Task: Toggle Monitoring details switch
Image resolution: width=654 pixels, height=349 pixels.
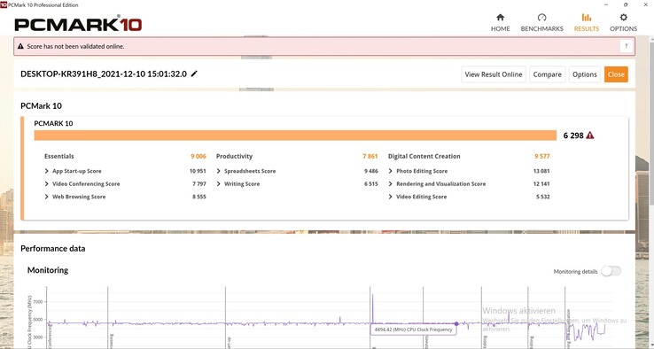Action: pyautogui.click(x=611, y=271)
